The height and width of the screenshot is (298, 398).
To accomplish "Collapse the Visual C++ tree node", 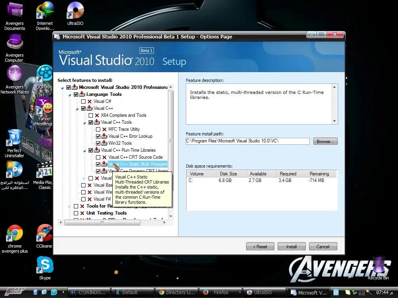I will point(77,109).
